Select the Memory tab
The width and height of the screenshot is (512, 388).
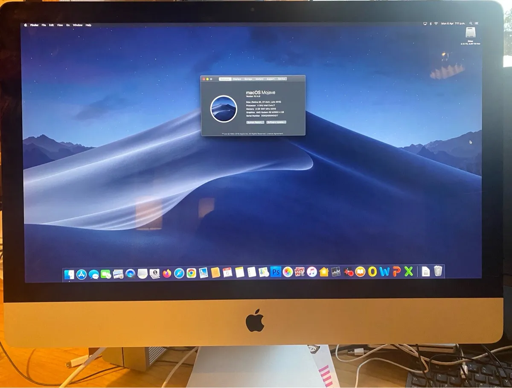tap(260, 79)
